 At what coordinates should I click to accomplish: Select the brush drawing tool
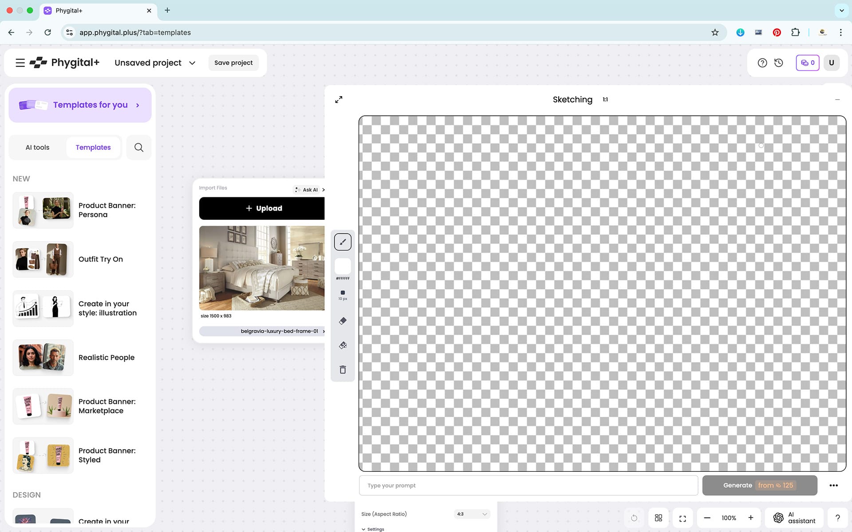[x=343, y=242]
